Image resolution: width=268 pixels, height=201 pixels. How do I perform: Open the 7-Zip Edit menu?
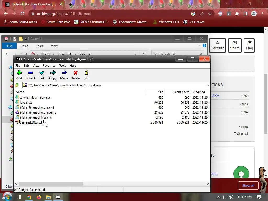(26, 66)
